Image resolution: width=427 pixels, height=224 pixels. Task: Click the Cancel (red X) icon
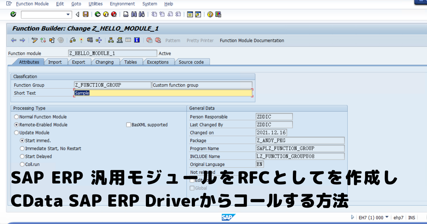pyautogui.click(x=114, y=15)
